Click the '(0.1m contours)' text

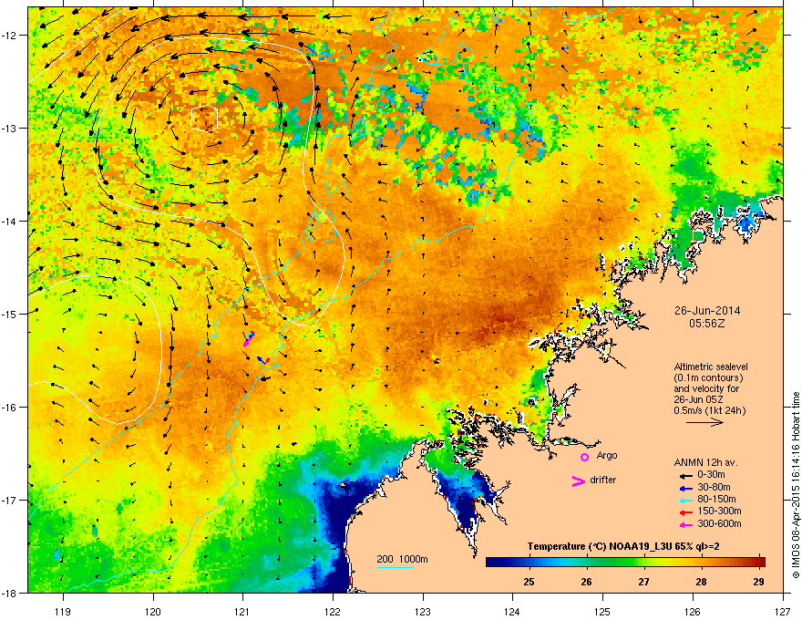coord(708,378)
